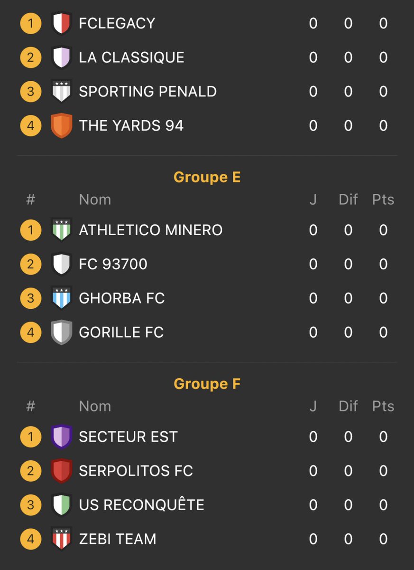
Task: Open the LA CLASSIQUE team name
Action: [131, 57]
